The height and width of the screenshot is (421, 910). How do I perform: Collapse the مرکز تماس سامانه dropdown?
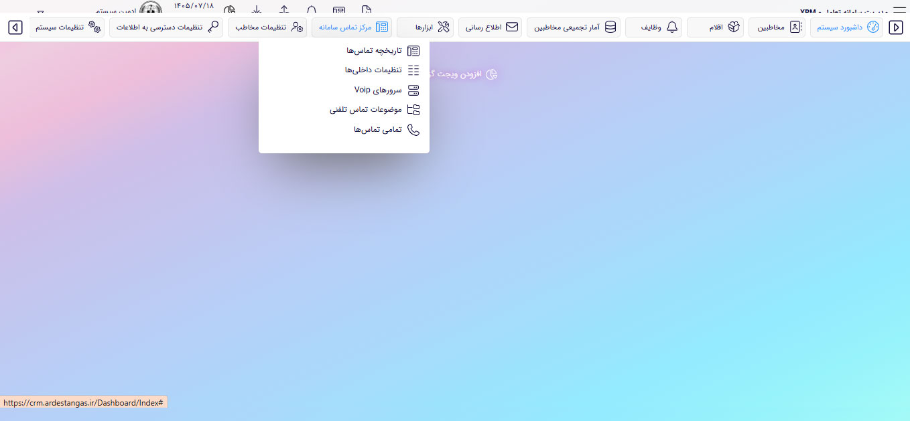pos(352,27)
